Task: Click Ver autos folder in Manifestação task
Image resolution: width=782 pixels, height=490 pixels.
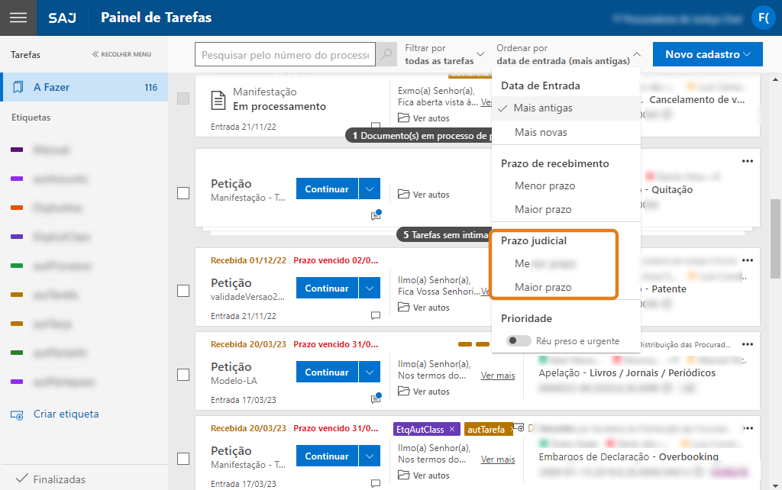Action: [x=424, y=118]
